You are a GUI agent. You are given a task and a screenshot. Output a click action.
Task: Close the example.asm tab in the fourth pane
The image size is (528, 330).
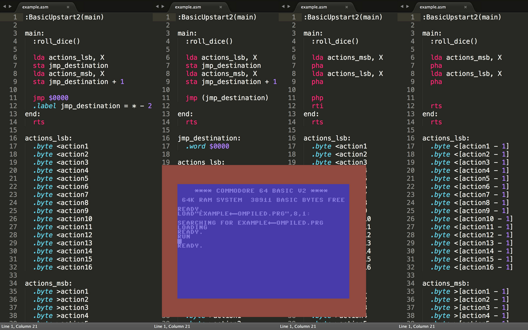(465, 7)
